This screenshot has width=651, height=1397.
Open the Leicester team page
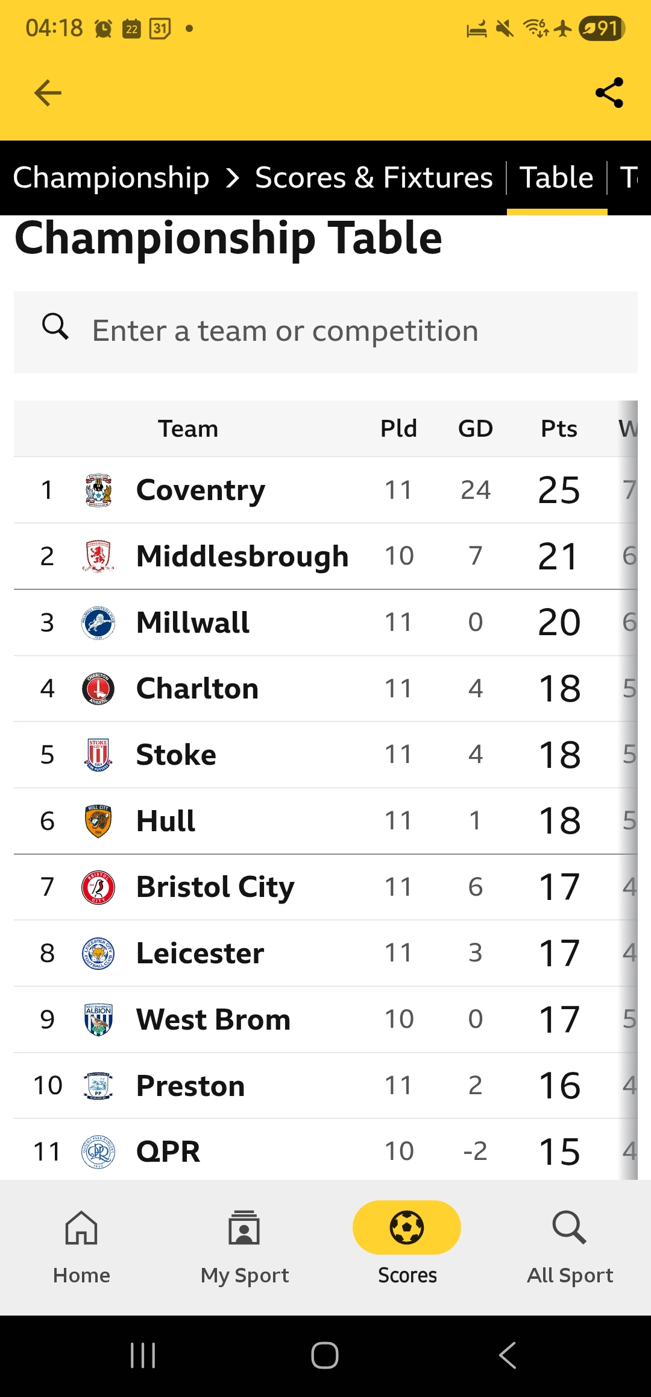(x=200, y=954)
